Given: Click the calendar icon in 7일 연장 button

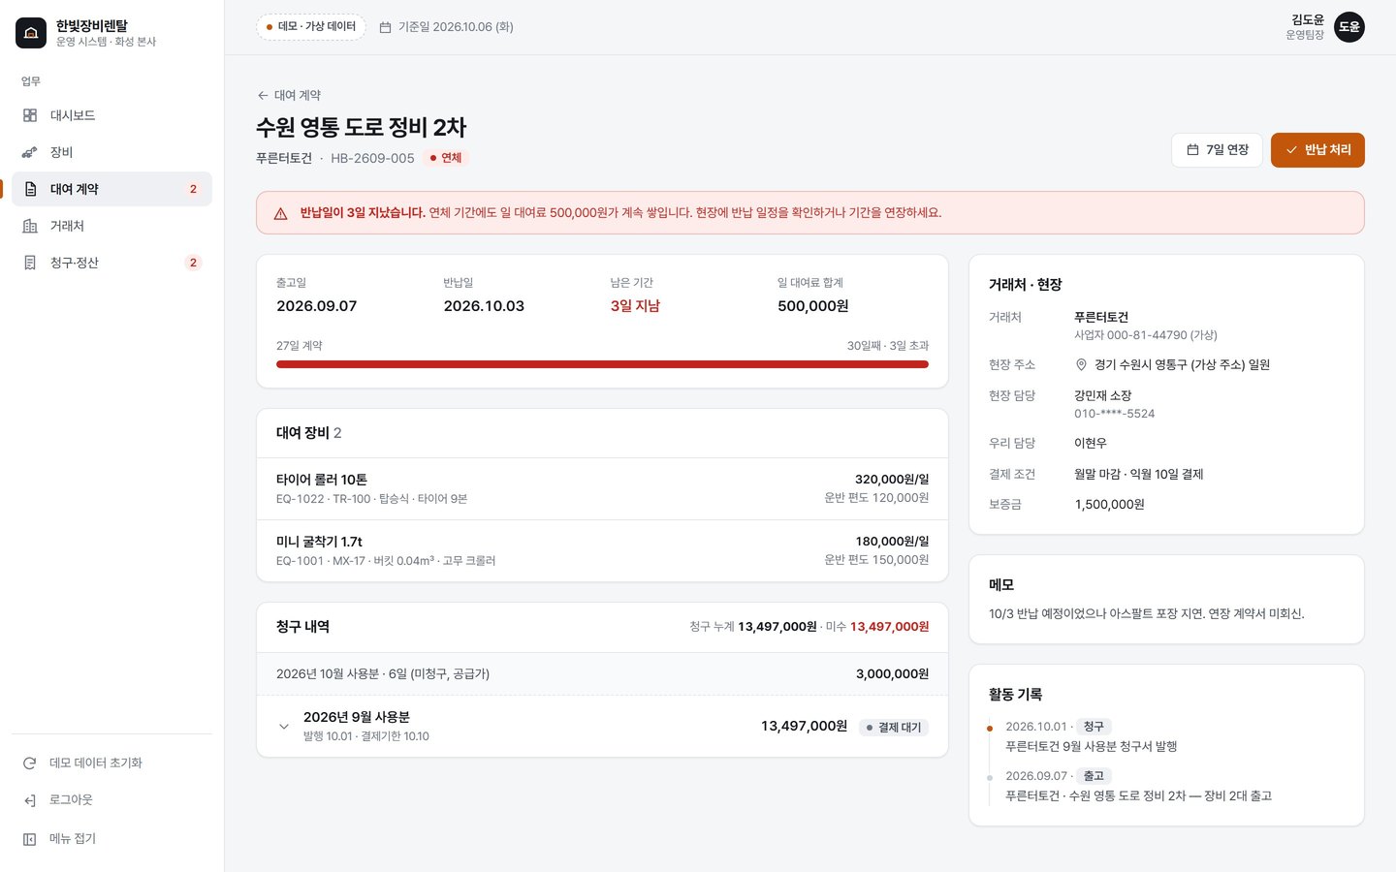Looking at the screenshot, I should click(x=1192, y=150).
